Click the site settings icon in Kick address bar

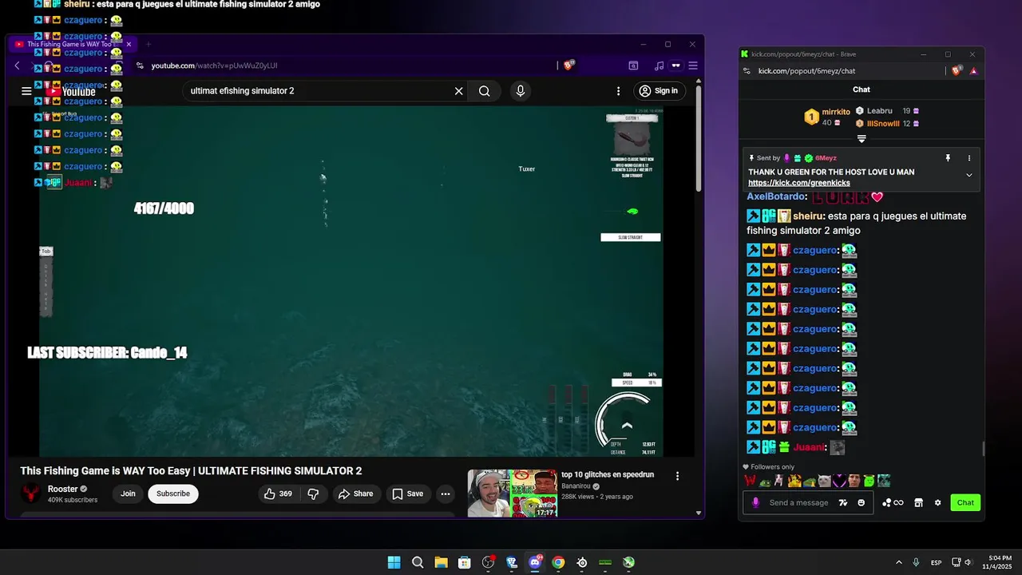tap(747, 71)
